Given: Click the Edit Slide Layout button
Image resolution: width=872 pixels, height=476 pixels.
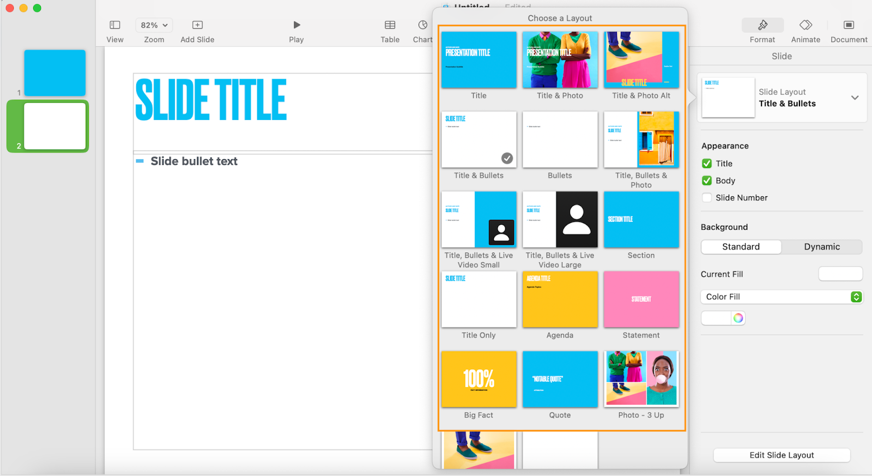Looking at the screenshot, I should 782,455.
